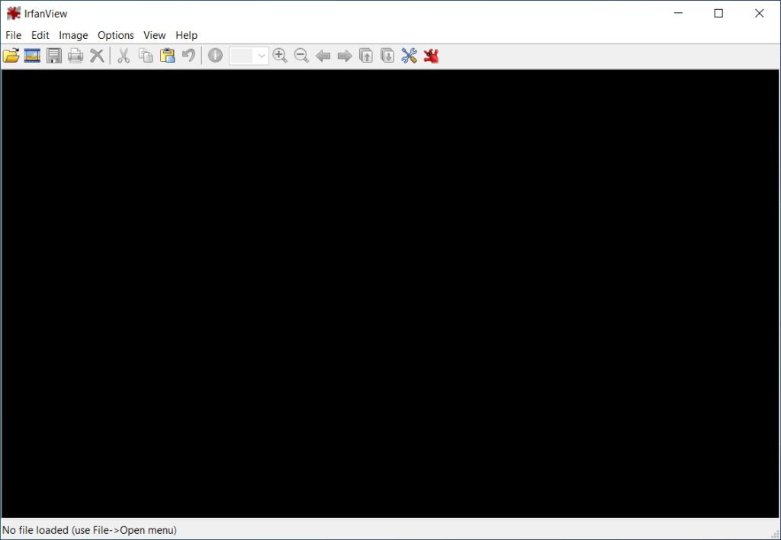
Task: Click the Open file folder icon
Action: tap(11, 55)
